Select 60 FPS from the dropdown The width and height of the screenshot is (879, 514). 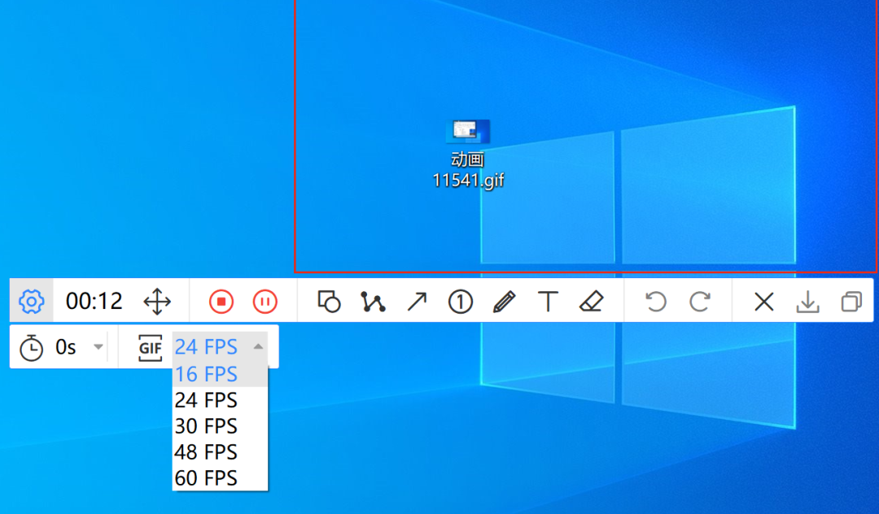(x=206, y=477)
